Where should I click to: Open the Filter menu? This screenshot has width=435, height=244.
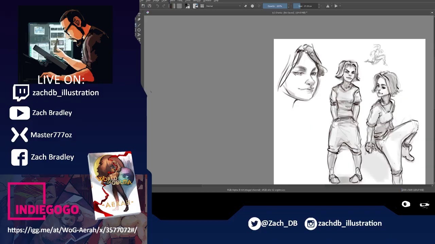point(180,1)
